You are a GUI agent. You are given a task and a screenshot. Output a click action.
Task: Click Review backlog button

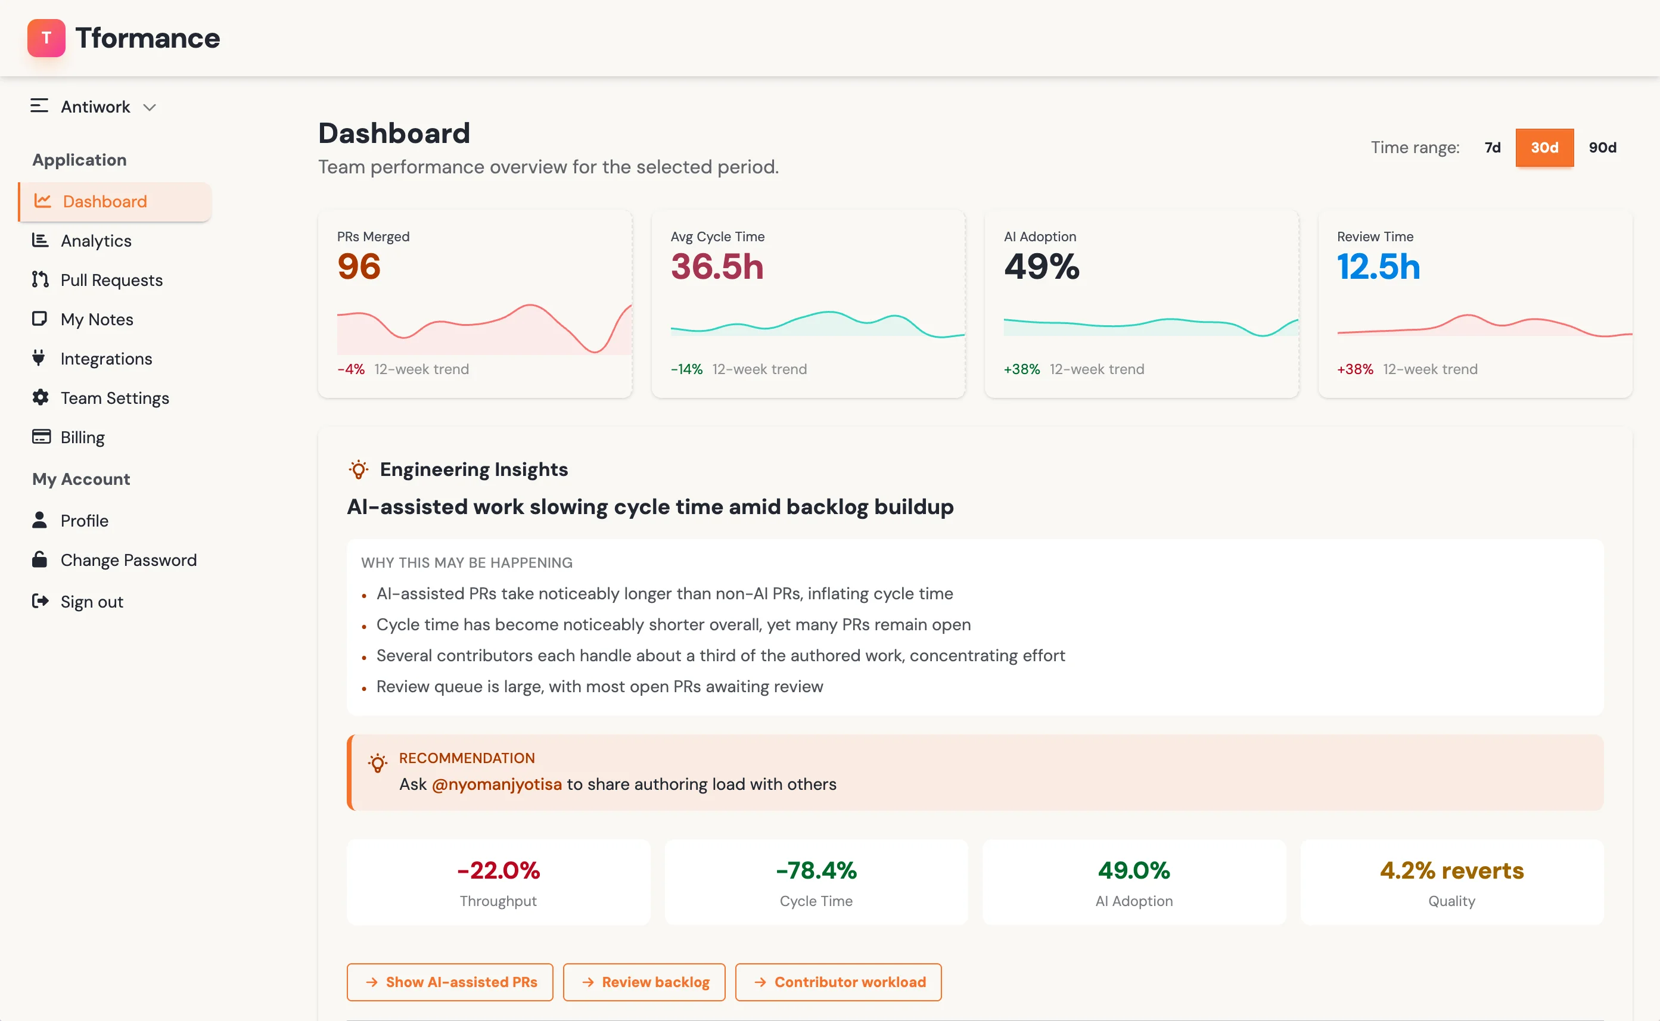(x=644, y=982)
